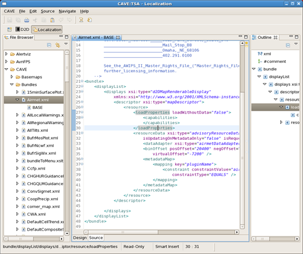Minimize the File Browser panel
Viewport: 303px width, 254px height.
[x=61, y=36]
